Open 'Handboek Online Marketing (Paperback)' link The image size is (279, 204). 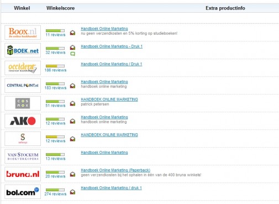point(115,170)
